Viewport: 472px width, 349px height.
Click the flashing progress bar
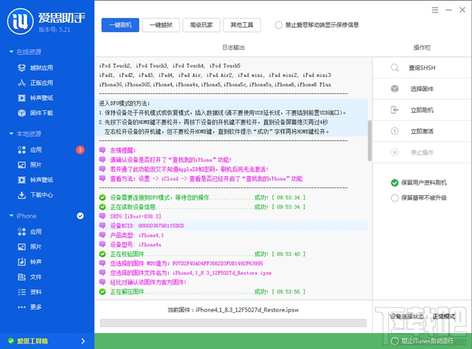coord(233,323)
